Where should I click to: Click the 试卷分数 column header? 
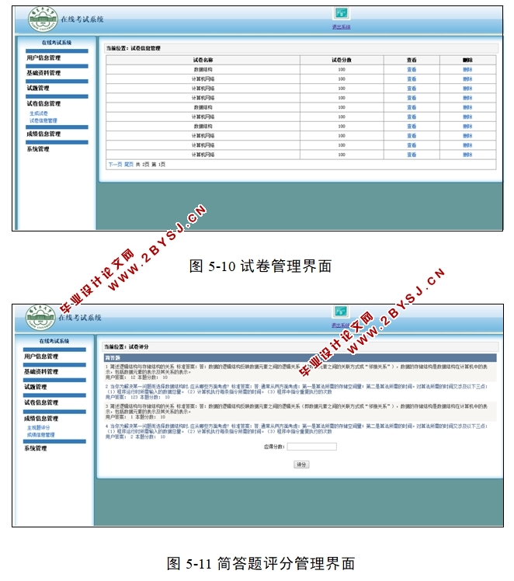click(x=342, y=60)
